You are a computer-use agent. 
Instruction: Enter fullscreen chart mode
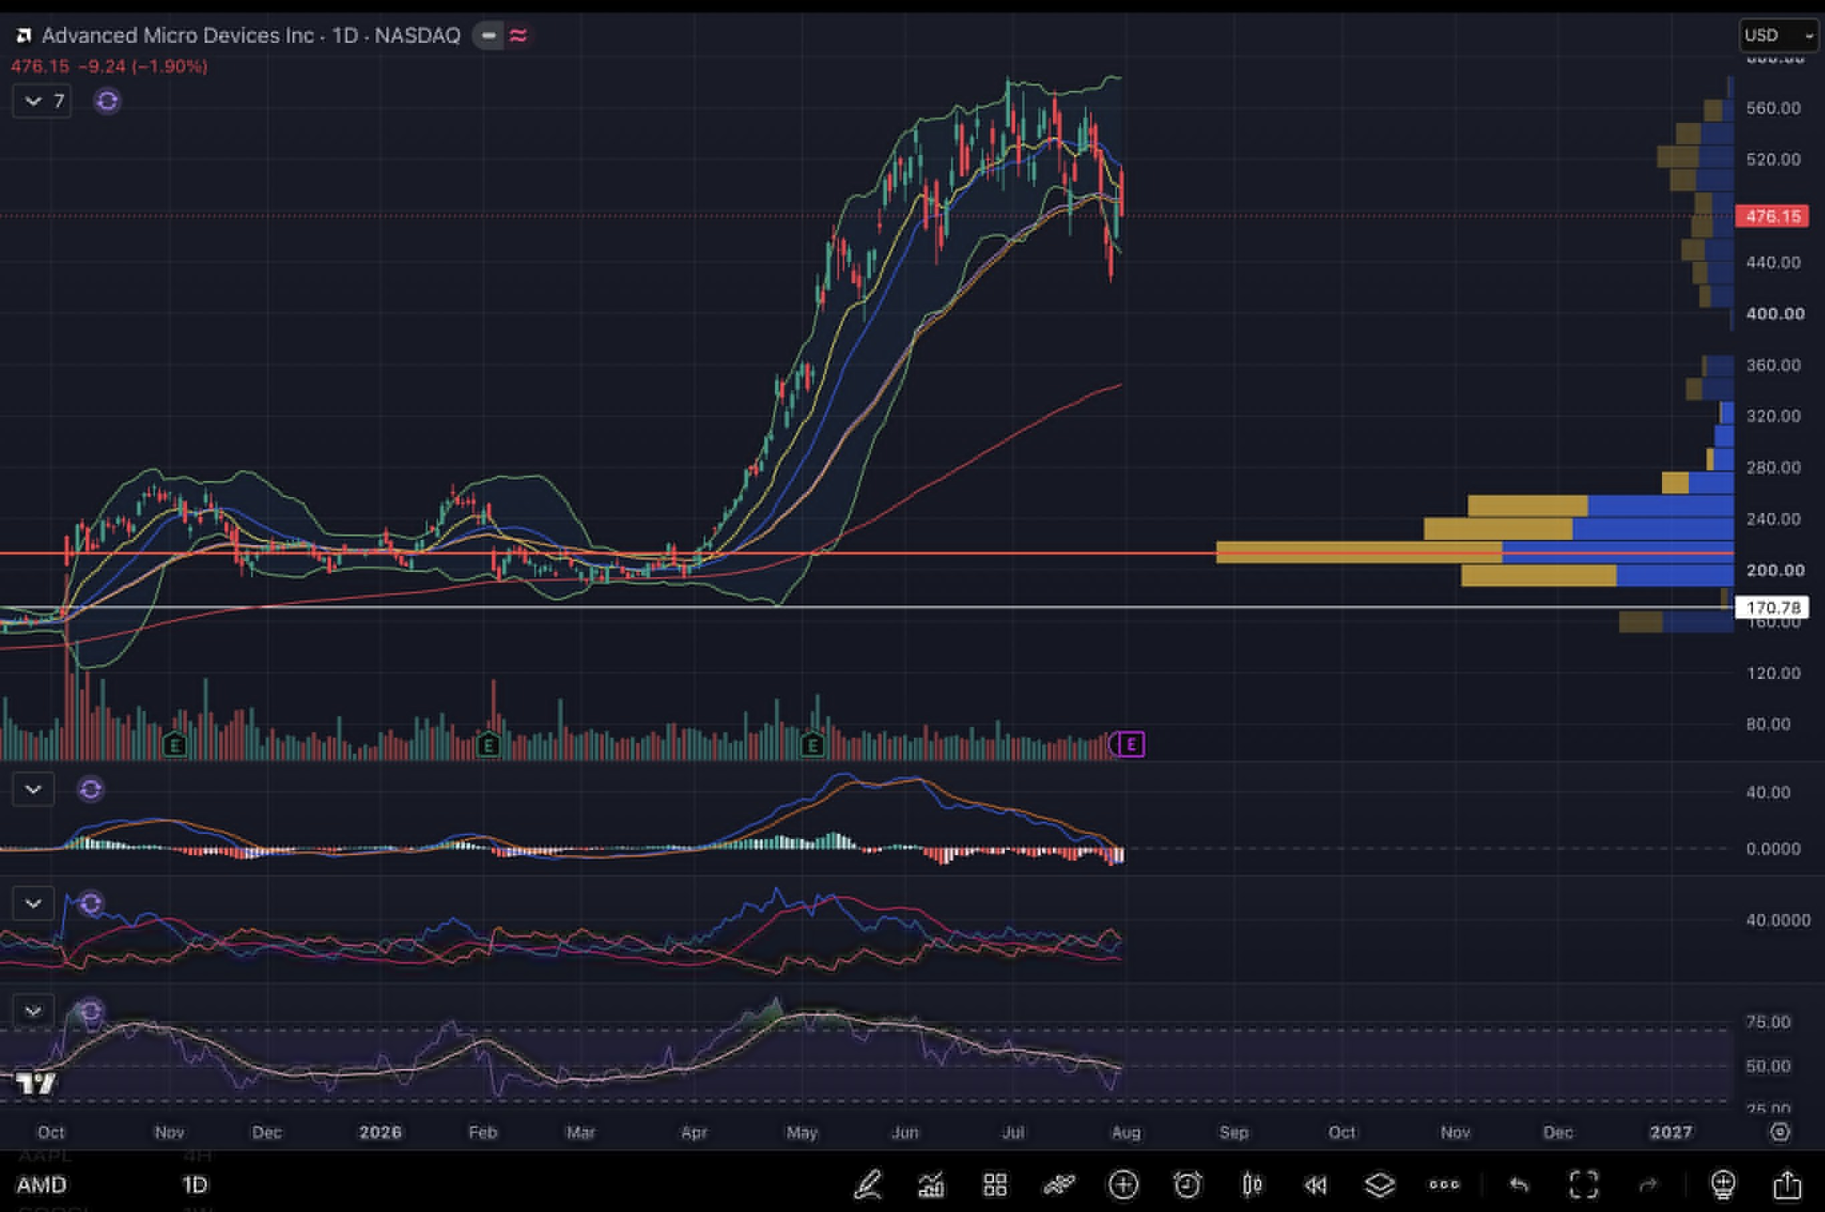click(1584, 1184)
